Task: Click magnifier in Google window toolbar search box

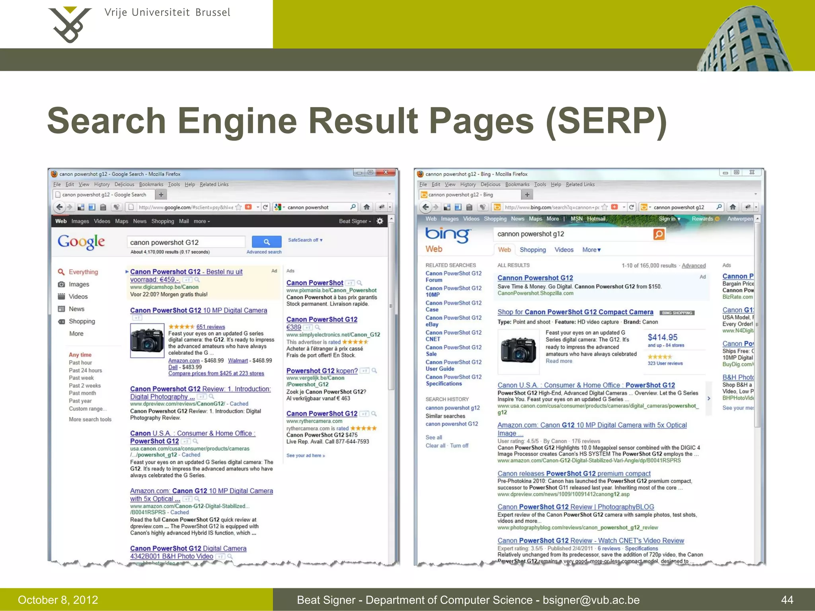Action: click(353, 207)
